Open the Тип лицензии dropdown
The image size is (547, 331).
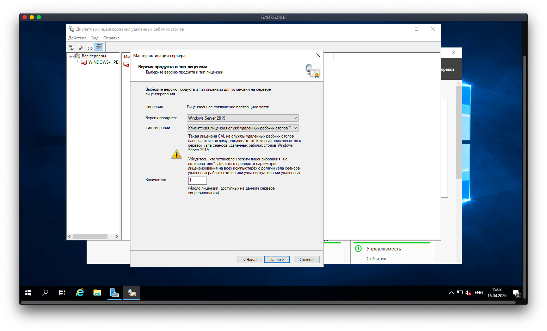242,128
